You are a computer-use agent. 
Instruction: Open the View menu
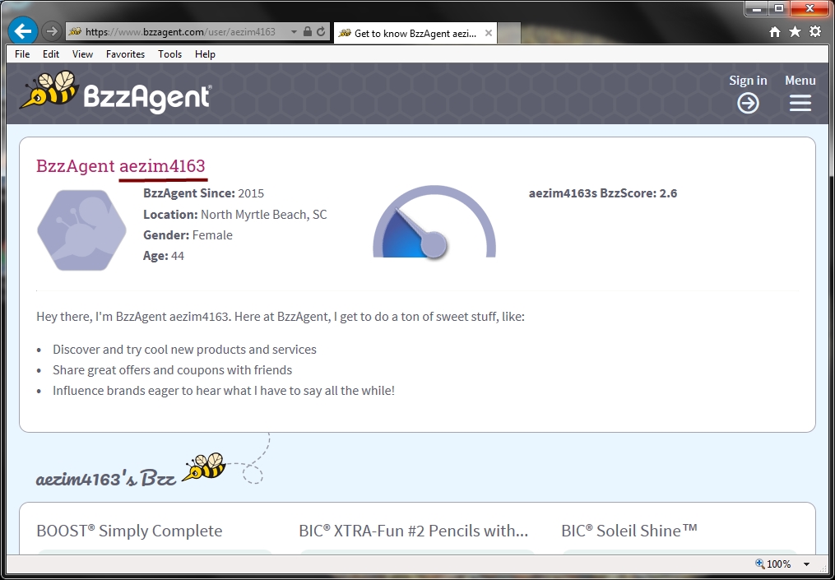coord(82,53)
